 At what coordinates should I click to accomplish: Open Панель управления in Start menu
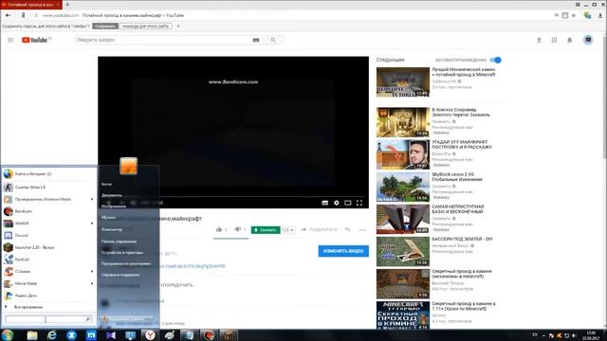pyautogui.click(x=119, y=242)
